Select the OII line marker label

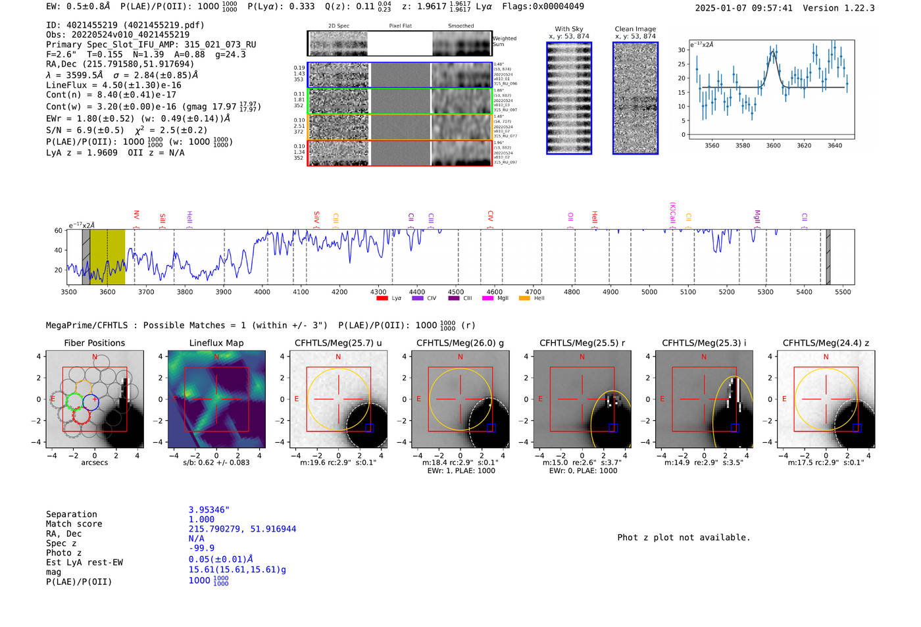point(570,217)
